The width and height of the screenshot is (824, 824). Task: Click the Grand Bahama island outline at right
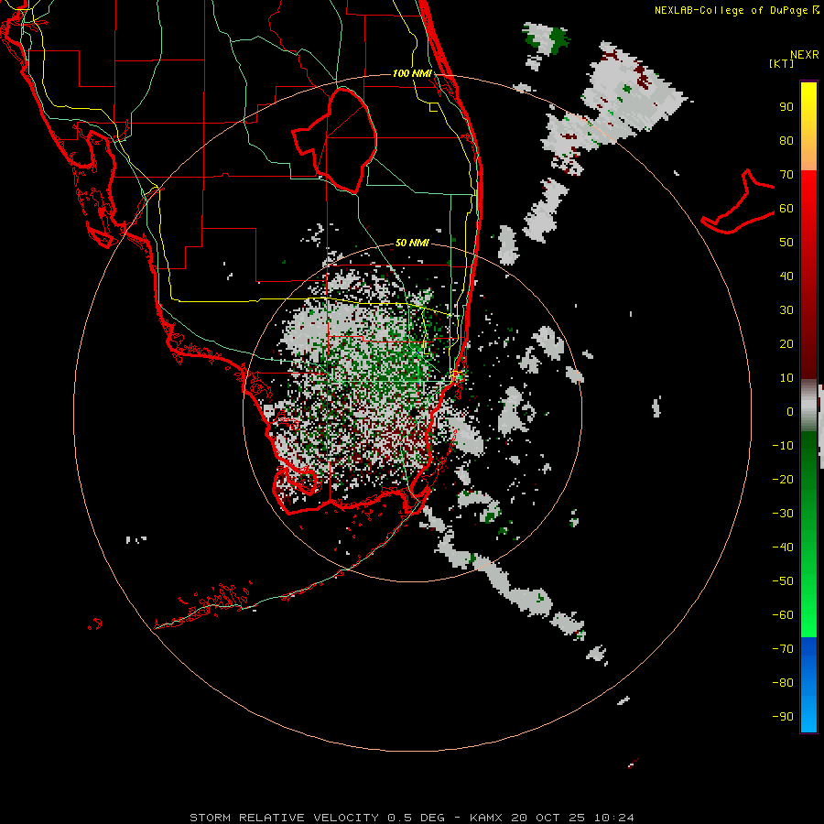(738, 201)
